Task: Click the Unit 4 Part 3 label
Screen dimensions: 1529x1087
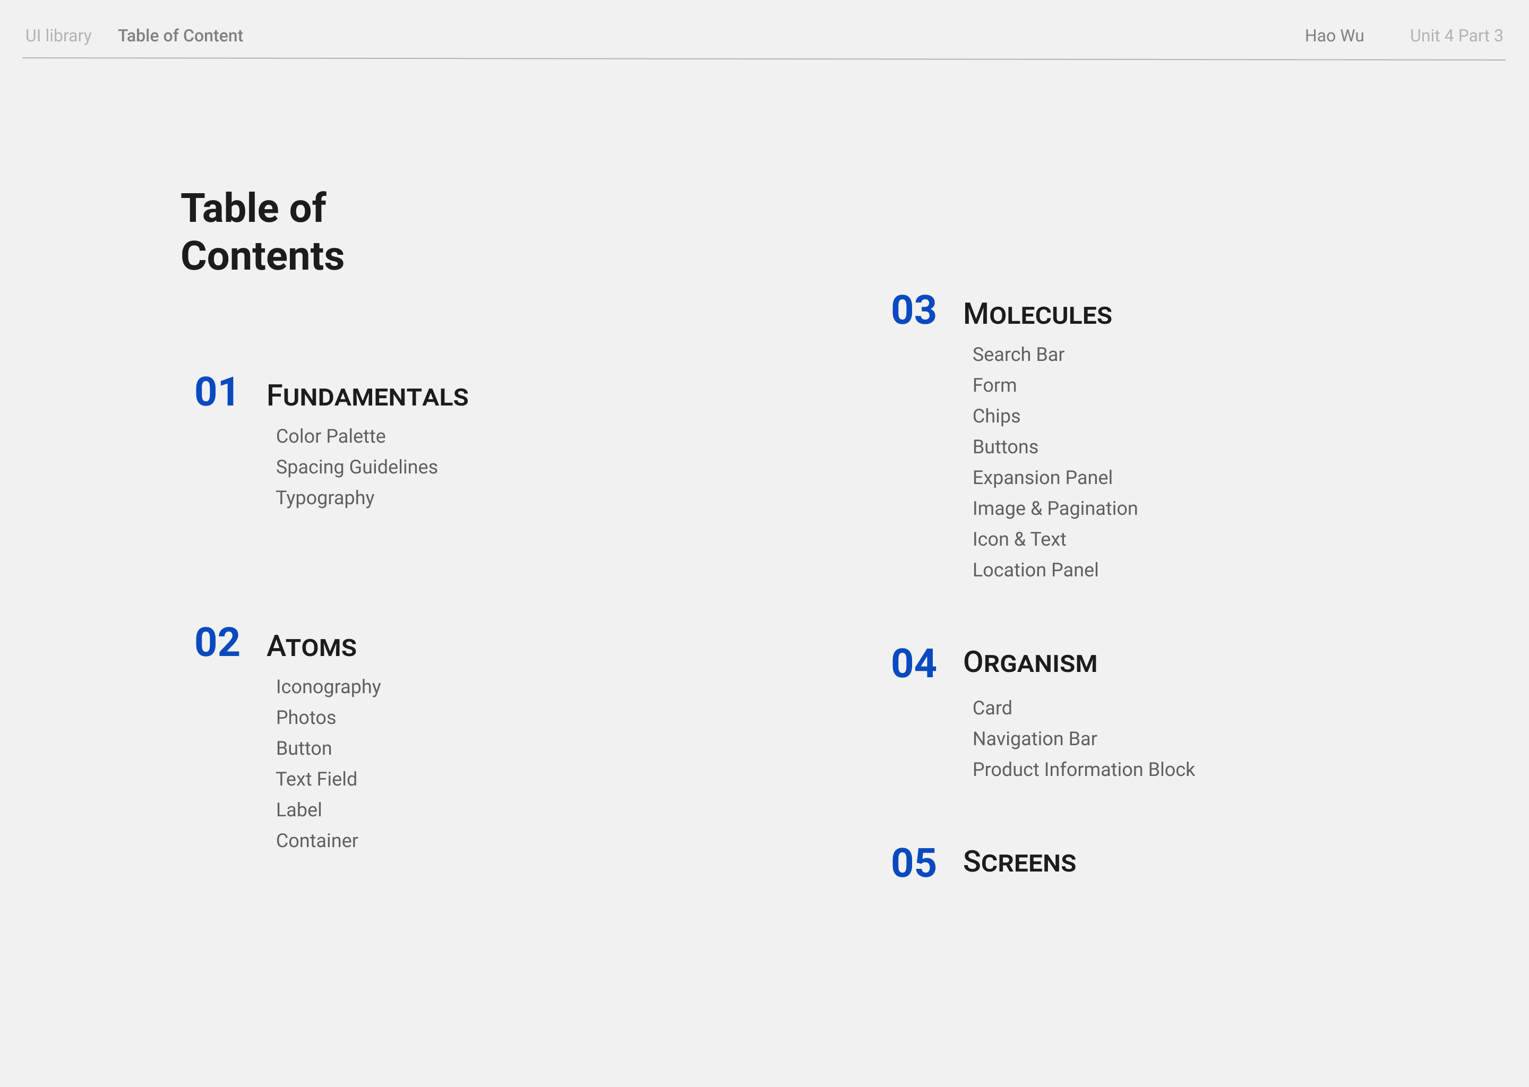Action: (x=1456, y=36)
